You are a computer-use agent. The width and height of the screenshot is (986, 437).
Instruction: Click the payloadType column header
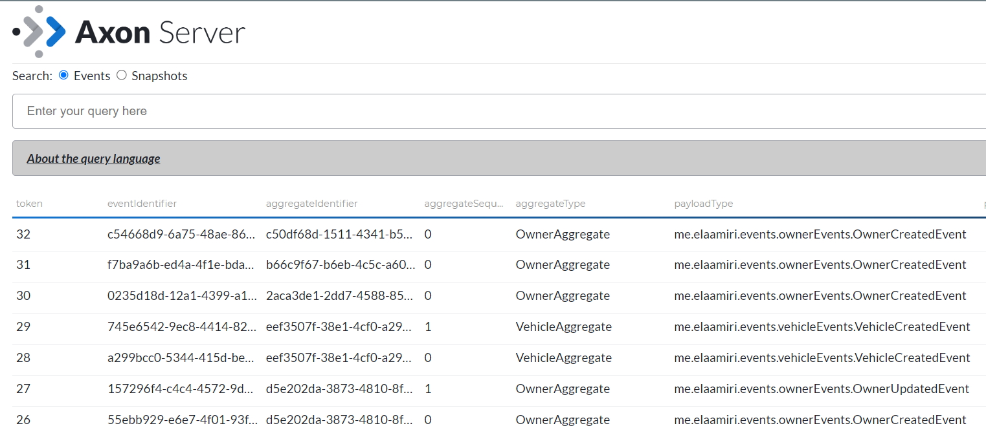click(x=704, y=203)
